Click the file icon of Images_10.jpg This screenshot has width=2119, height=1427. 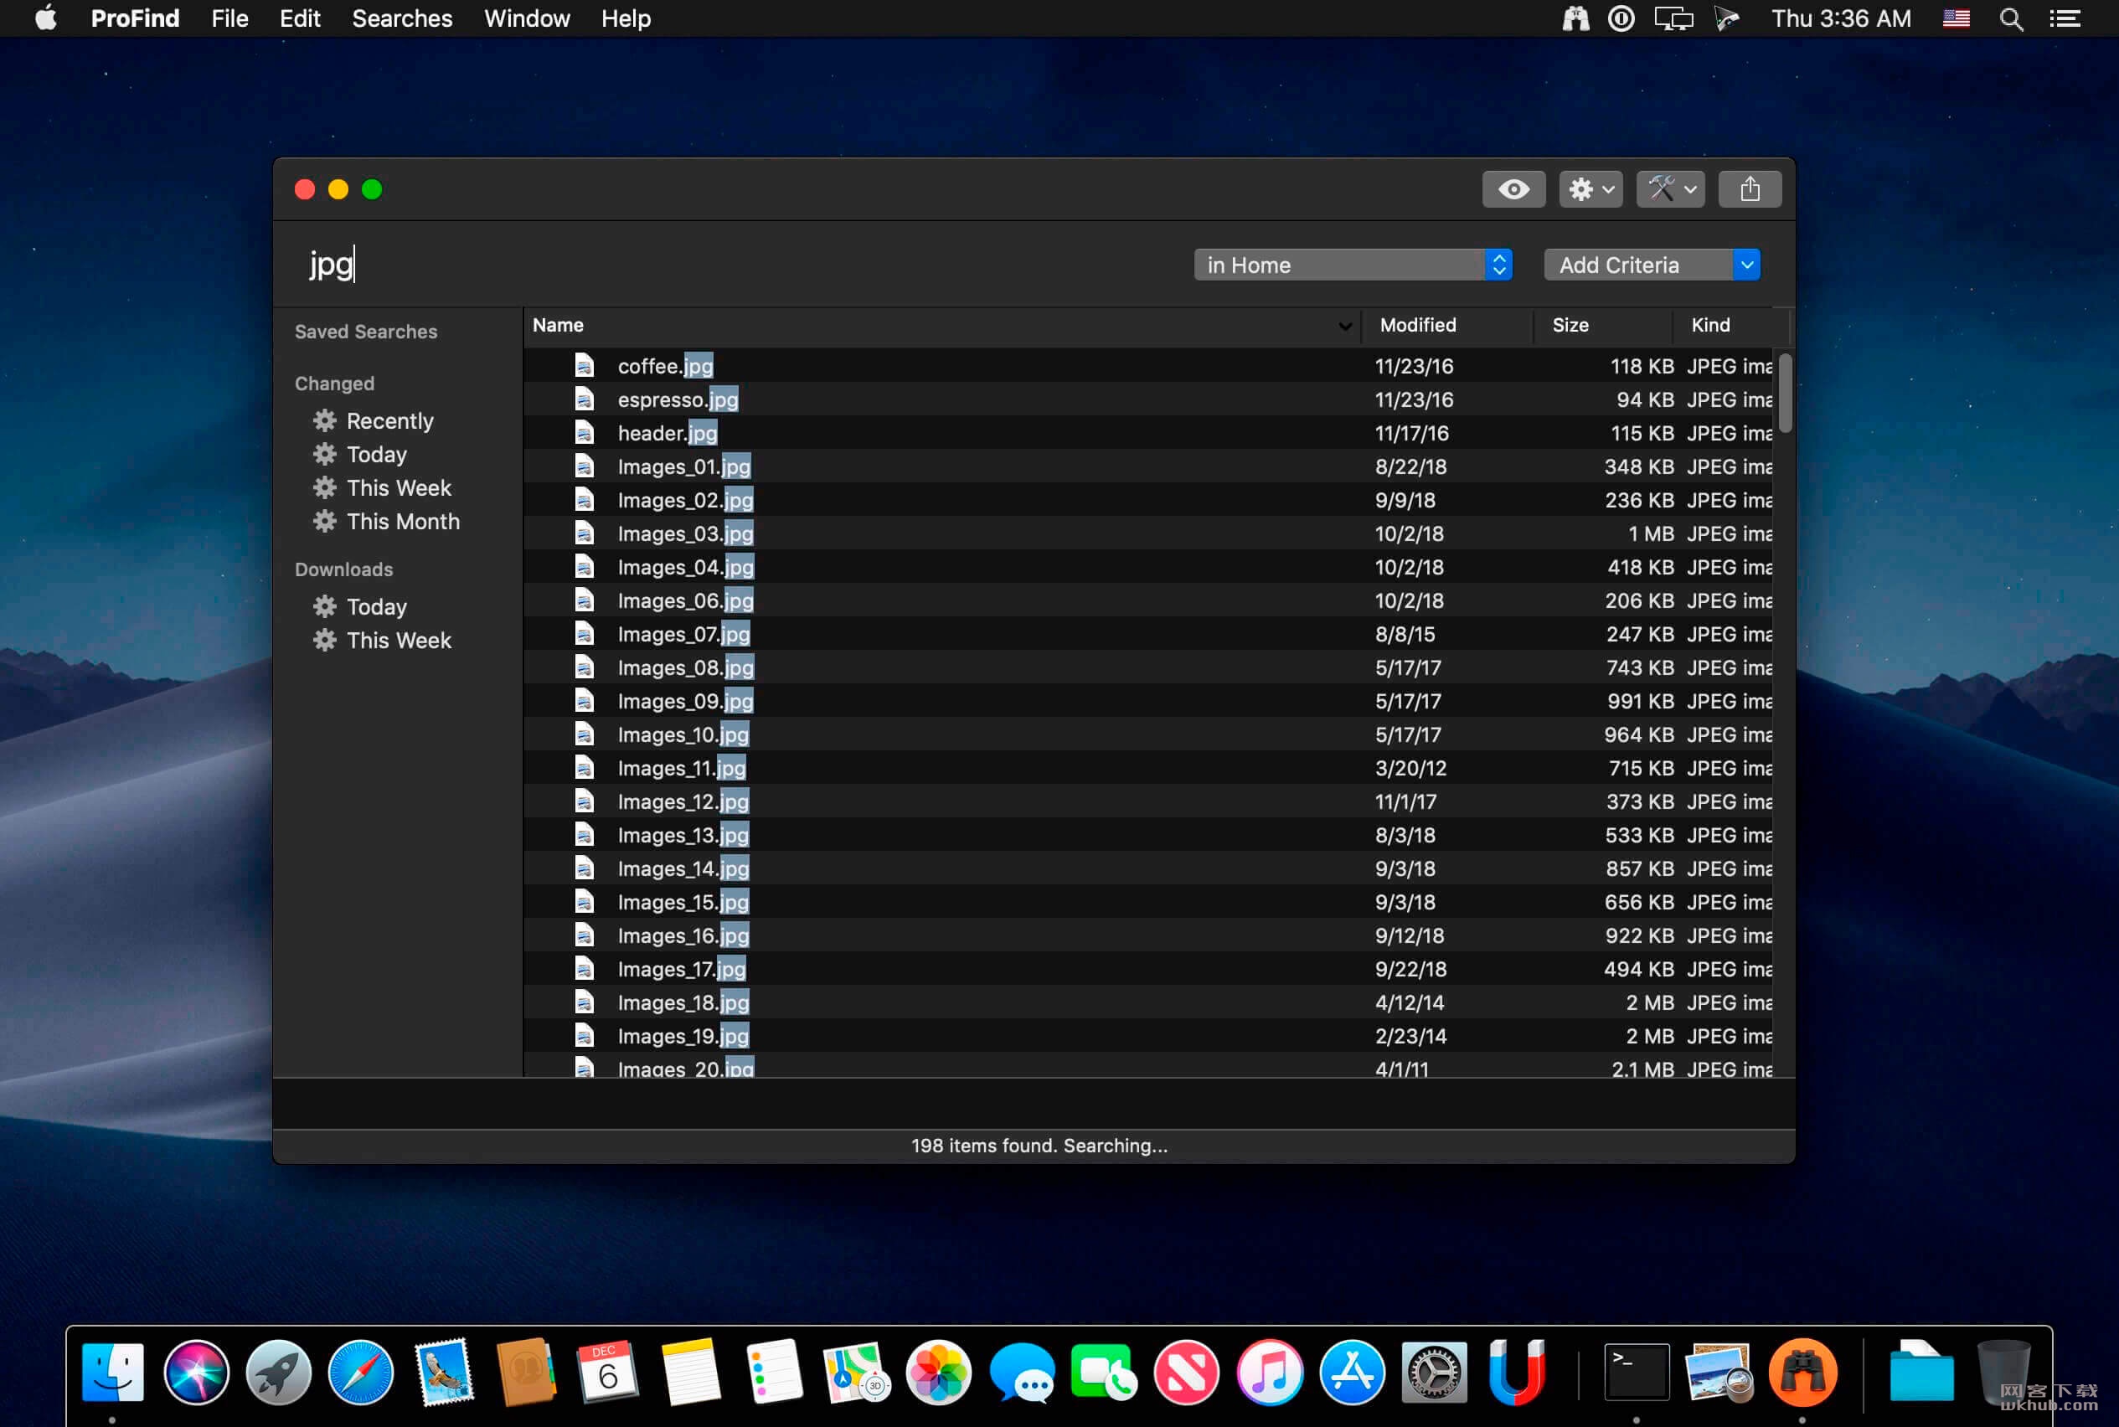point(585,734)
